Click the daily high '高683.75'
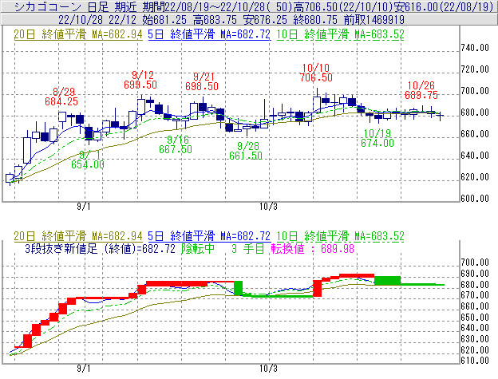 tap(215, 20)
